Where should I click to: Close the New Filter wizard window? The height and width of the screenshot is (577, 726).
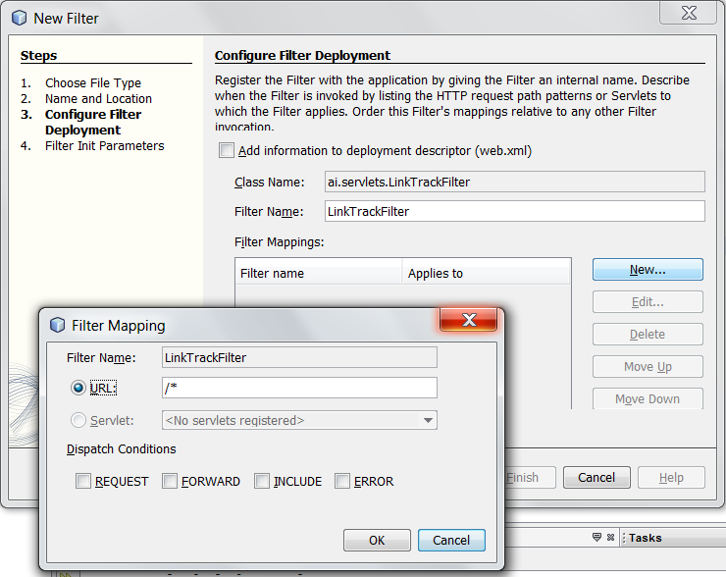[689, 13]
